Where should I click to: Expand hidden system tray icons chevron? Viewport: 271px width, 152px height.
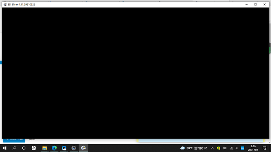212,148
